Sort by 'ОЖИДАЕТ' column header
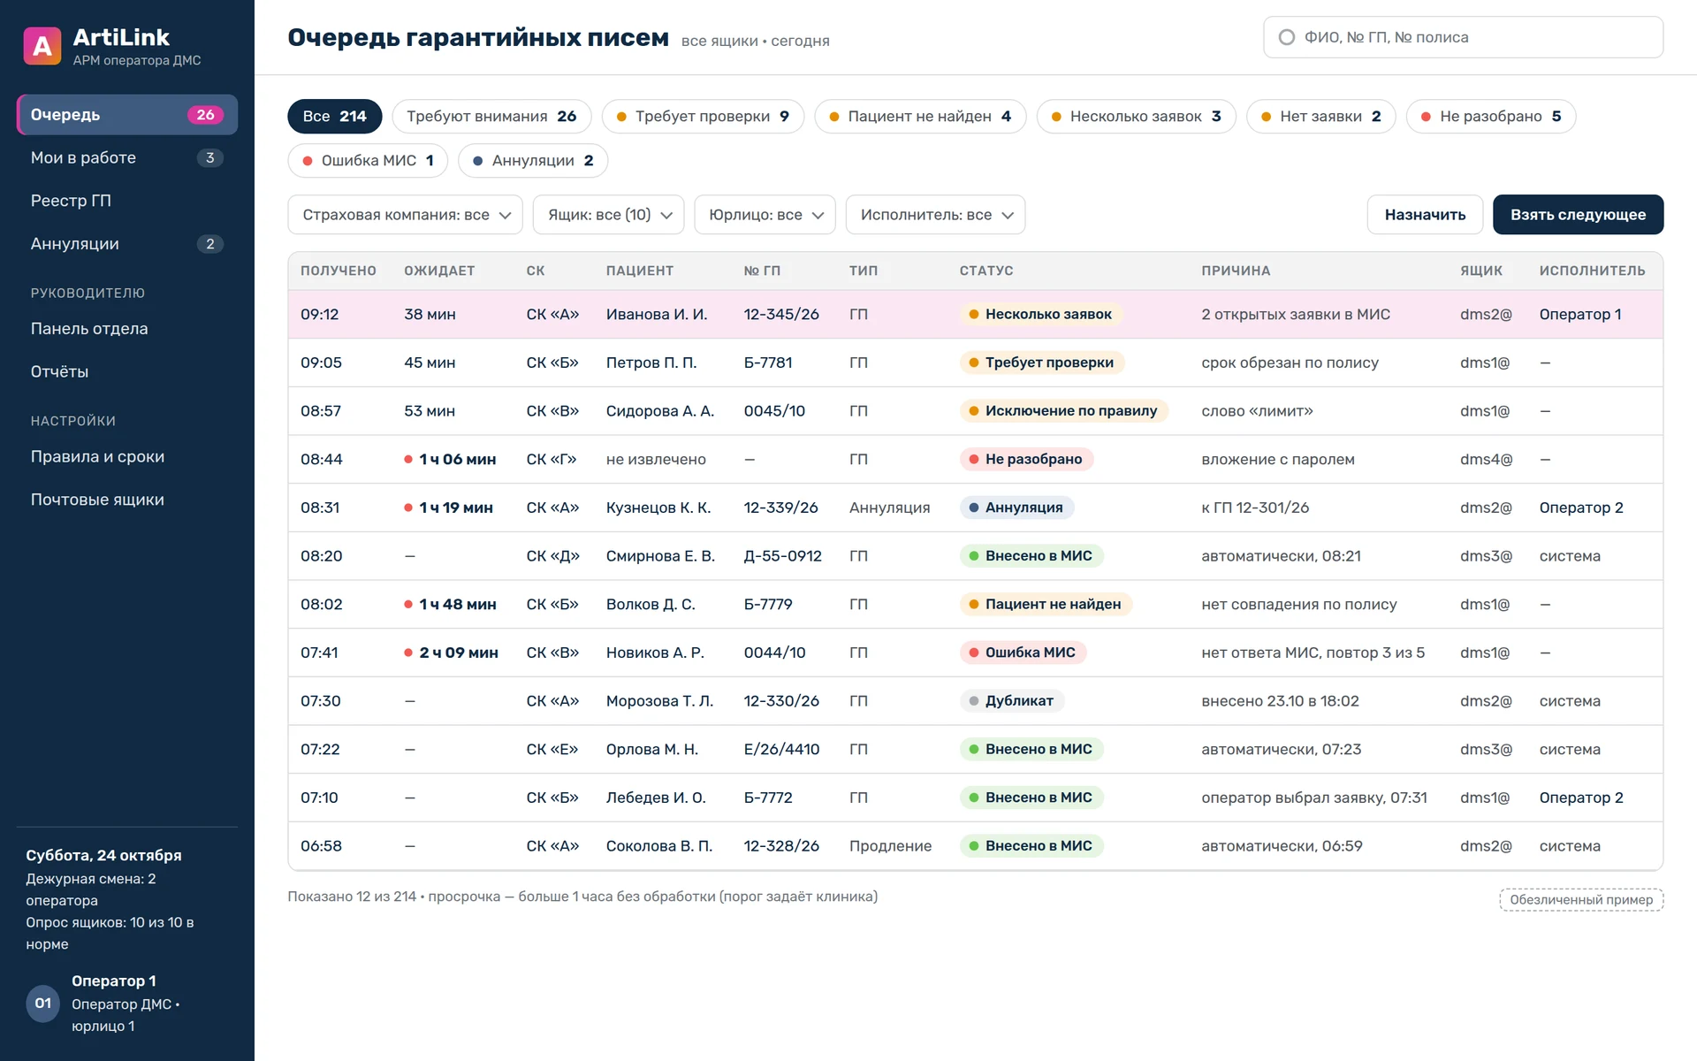This screenshot has height=1061, width=1697. pyautogui.click(x=439, y=271)
